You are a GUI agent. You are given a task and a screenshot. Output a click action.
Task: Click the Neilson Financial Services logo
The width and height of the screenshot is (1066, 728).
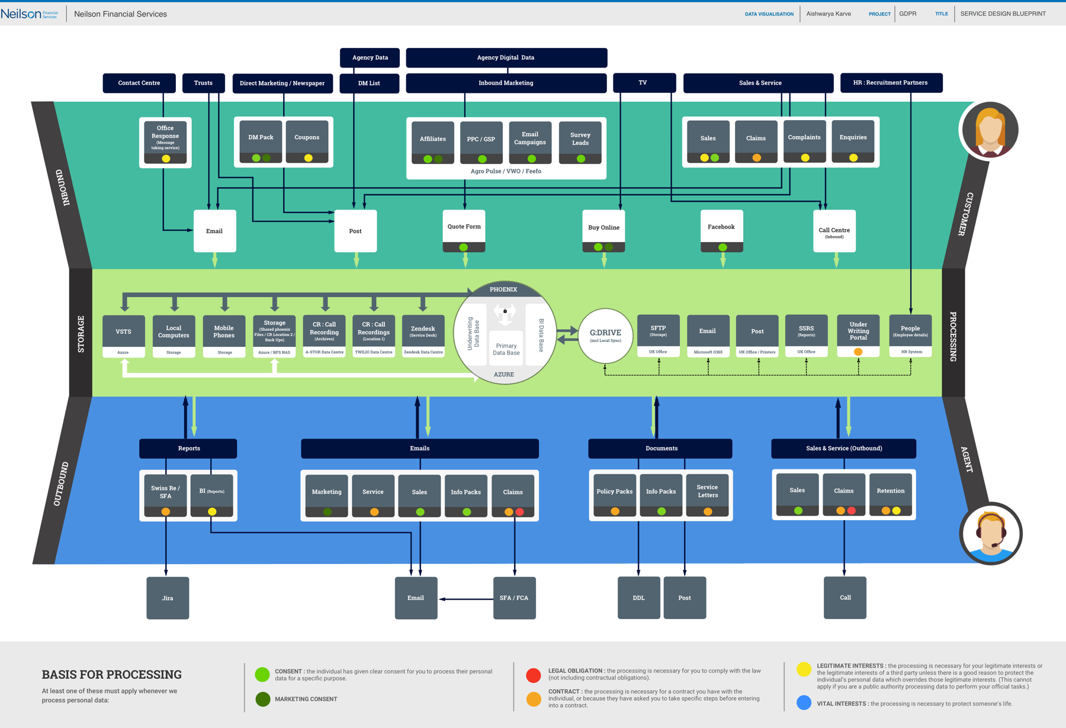click(30, 14)
